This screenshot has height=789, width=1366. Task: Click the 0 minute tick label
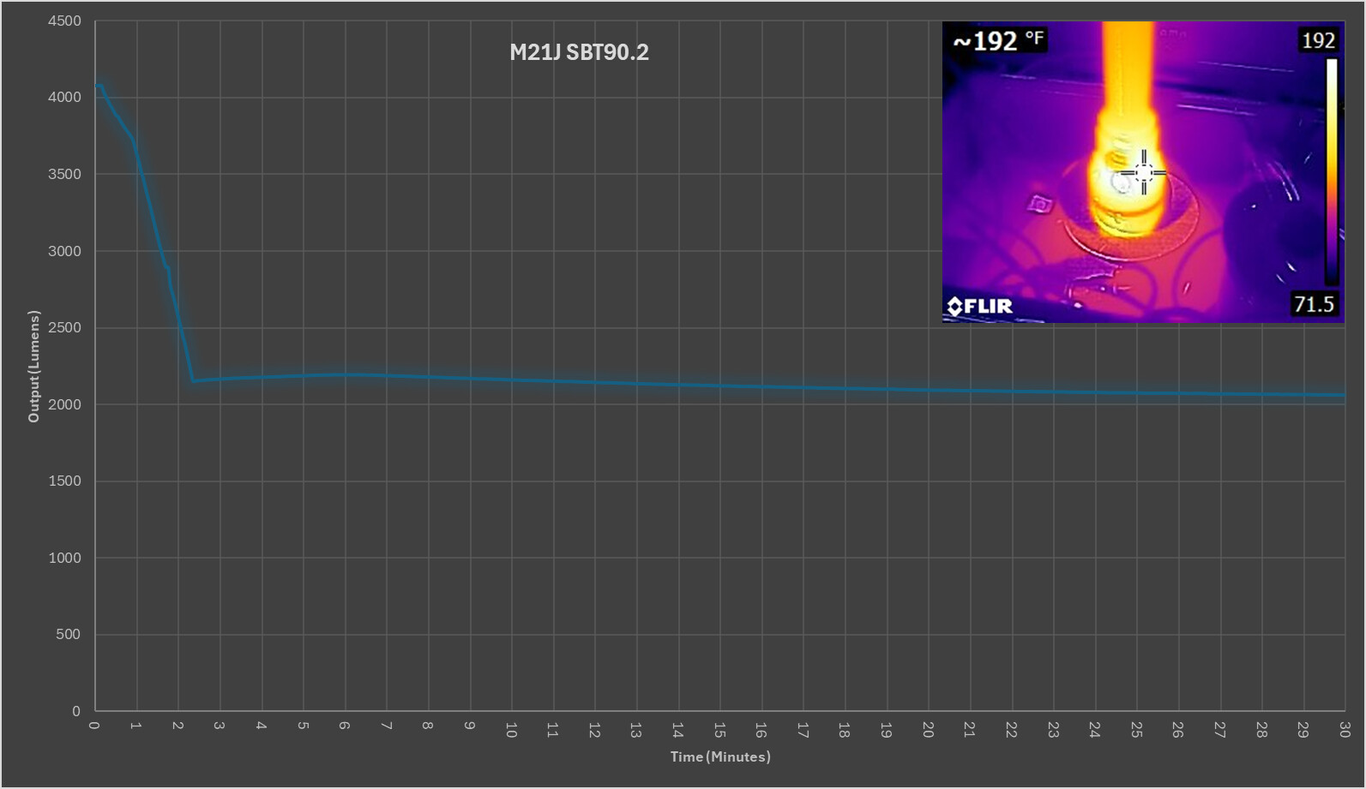point(94,726)
